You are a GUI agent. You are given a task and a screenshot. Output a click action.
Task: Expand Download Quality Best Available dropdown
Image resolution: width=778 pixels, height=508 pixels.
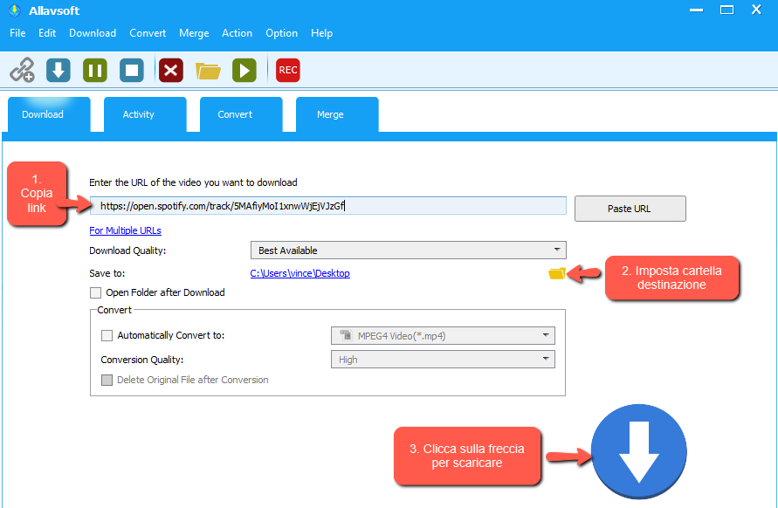coord(409,251)
